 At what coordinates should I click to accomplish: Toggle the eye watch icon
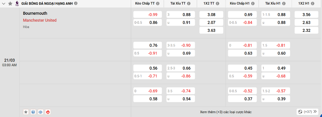click(41, 112)
